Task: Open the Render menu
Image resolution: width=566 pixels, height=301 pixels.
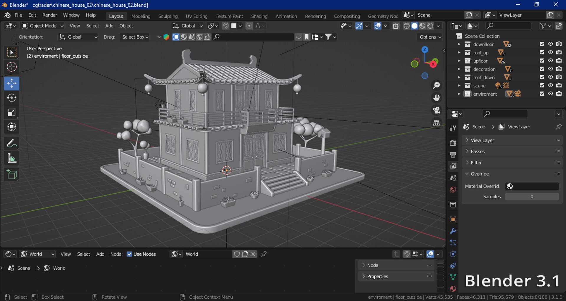Action: (50, 15)
